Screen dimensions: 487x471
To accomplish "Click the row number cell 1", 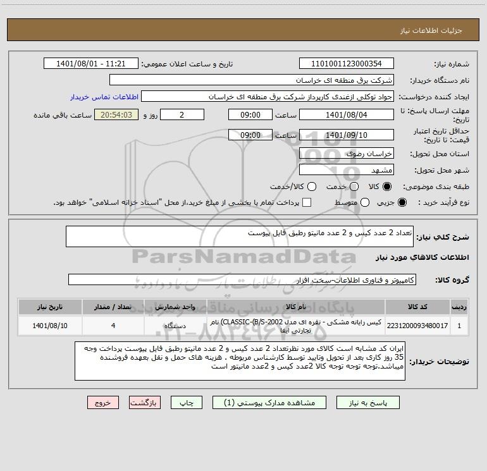I will [x=459, y=326].
